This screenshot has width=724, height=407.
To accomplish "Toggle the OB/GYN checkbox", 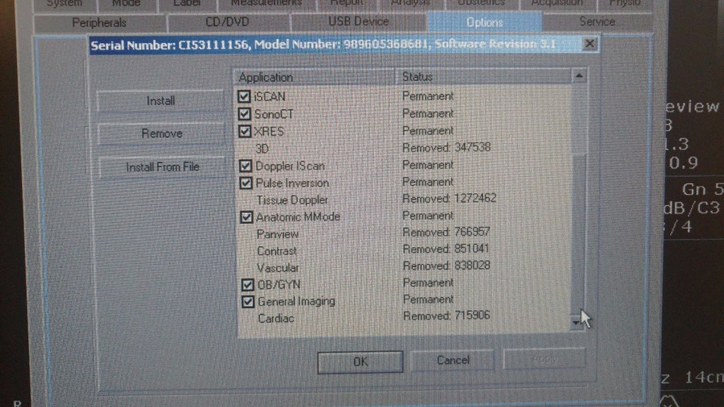I will [x=247, y=285].
